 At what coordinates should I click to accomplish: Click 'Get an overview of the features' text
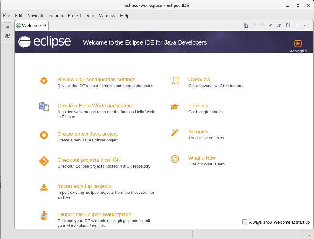pos(216,86)
